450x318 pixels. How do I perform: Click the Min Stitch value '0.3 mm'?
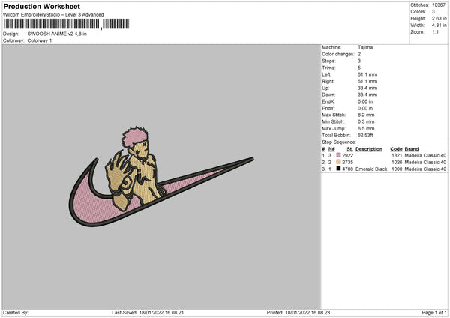click(x=366, y=121)
